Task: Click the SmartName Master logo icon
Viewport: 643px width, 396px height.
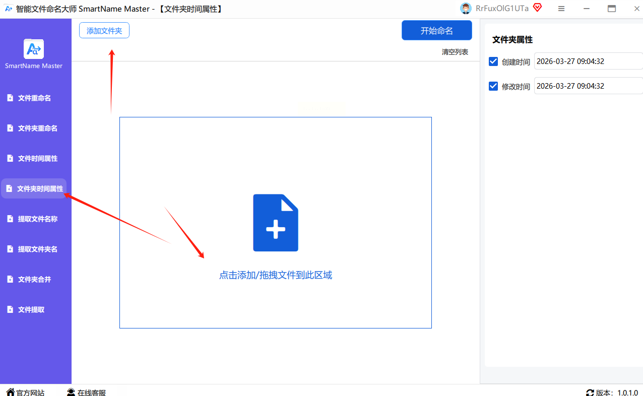Action: pos(34,49)
